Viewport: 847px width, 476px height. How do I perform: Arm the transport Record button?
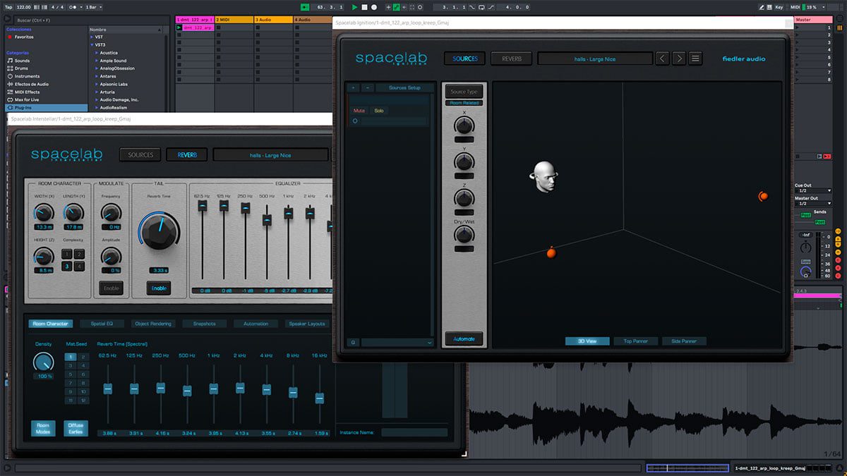[x=374, y=7]
